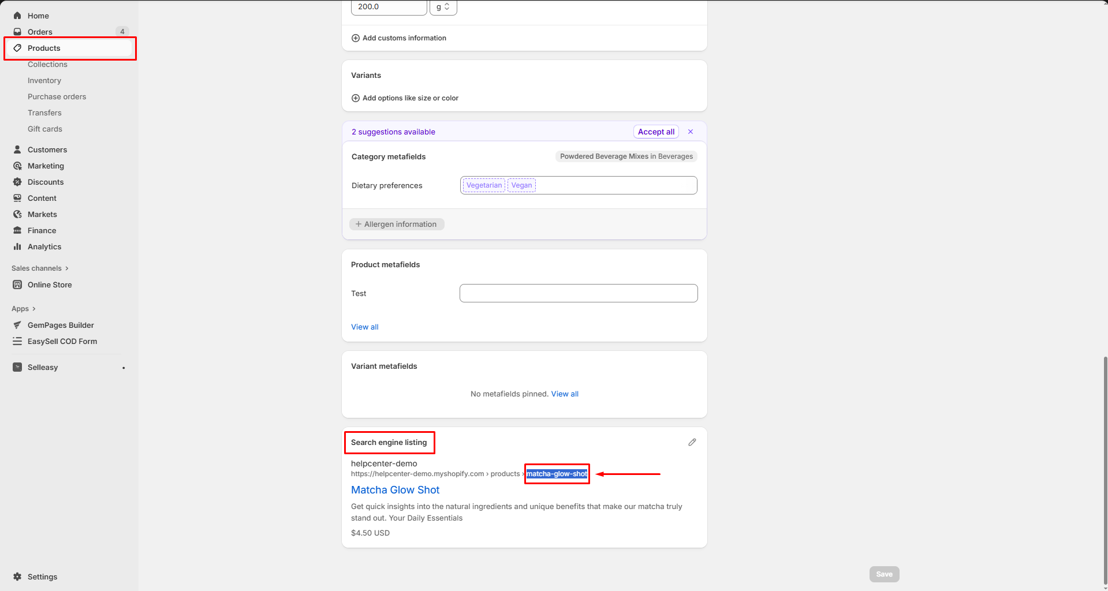Click the Accept all button

tap(656, 132)
